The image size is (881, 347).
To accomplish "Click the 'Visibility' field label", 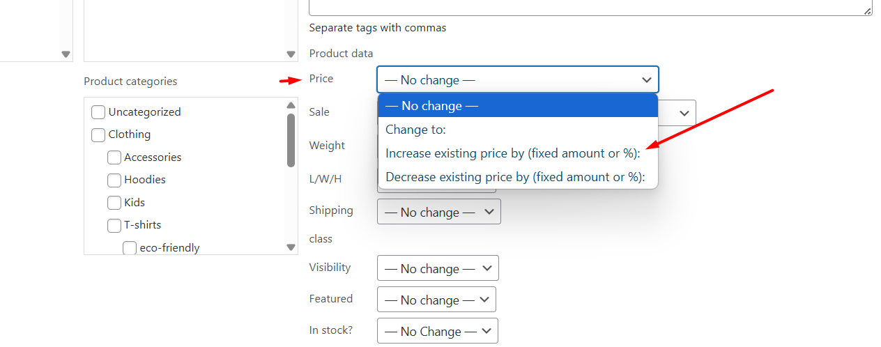I will point(330,268).
